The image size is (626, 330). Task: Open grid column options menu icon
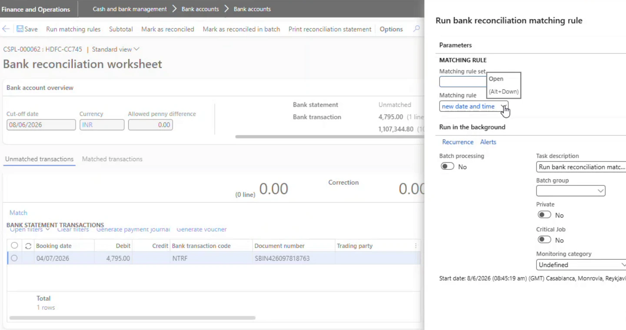tap(416, 246)
